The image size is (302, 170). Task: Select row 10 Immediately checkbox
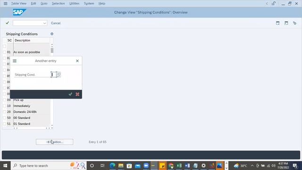click(5, 106)
